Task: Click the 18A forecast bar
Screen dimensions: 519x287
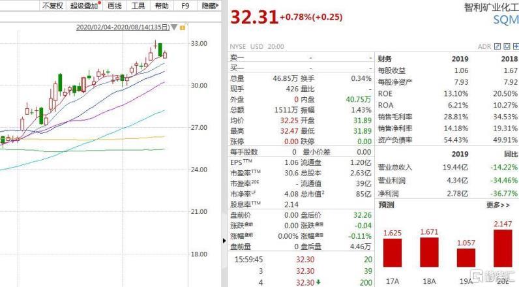Action: pos(429,252)
